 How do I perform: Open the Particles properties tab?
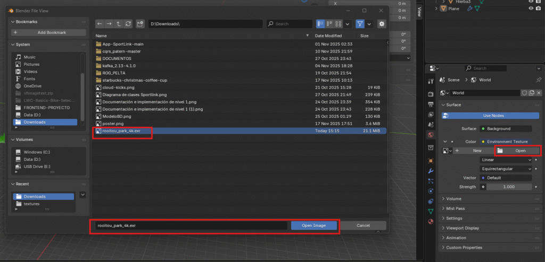coord(431,181)
